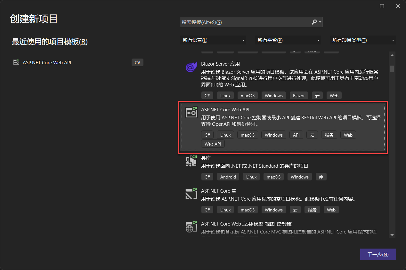Open the search history dropdown arrow beside magnifier
406x270 pixels.
coord(320,22)
